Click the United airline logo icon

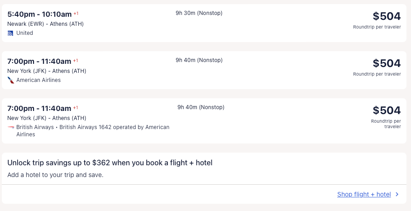click(11, 33)
